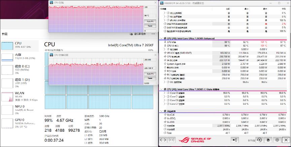
Task: Click lightning icon on System Agent power row
Action: click(165, 64)
